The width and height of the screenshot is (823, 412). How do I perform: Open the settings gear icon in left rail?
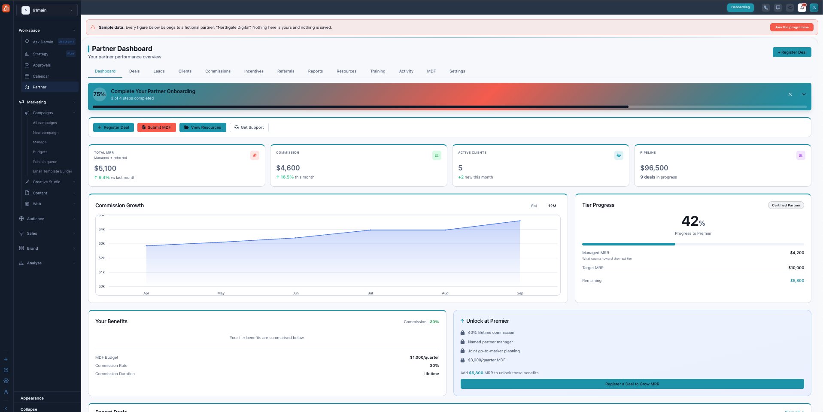(6, 381)
